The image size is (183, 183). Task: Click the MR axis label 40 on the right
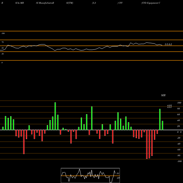[179, 120]
